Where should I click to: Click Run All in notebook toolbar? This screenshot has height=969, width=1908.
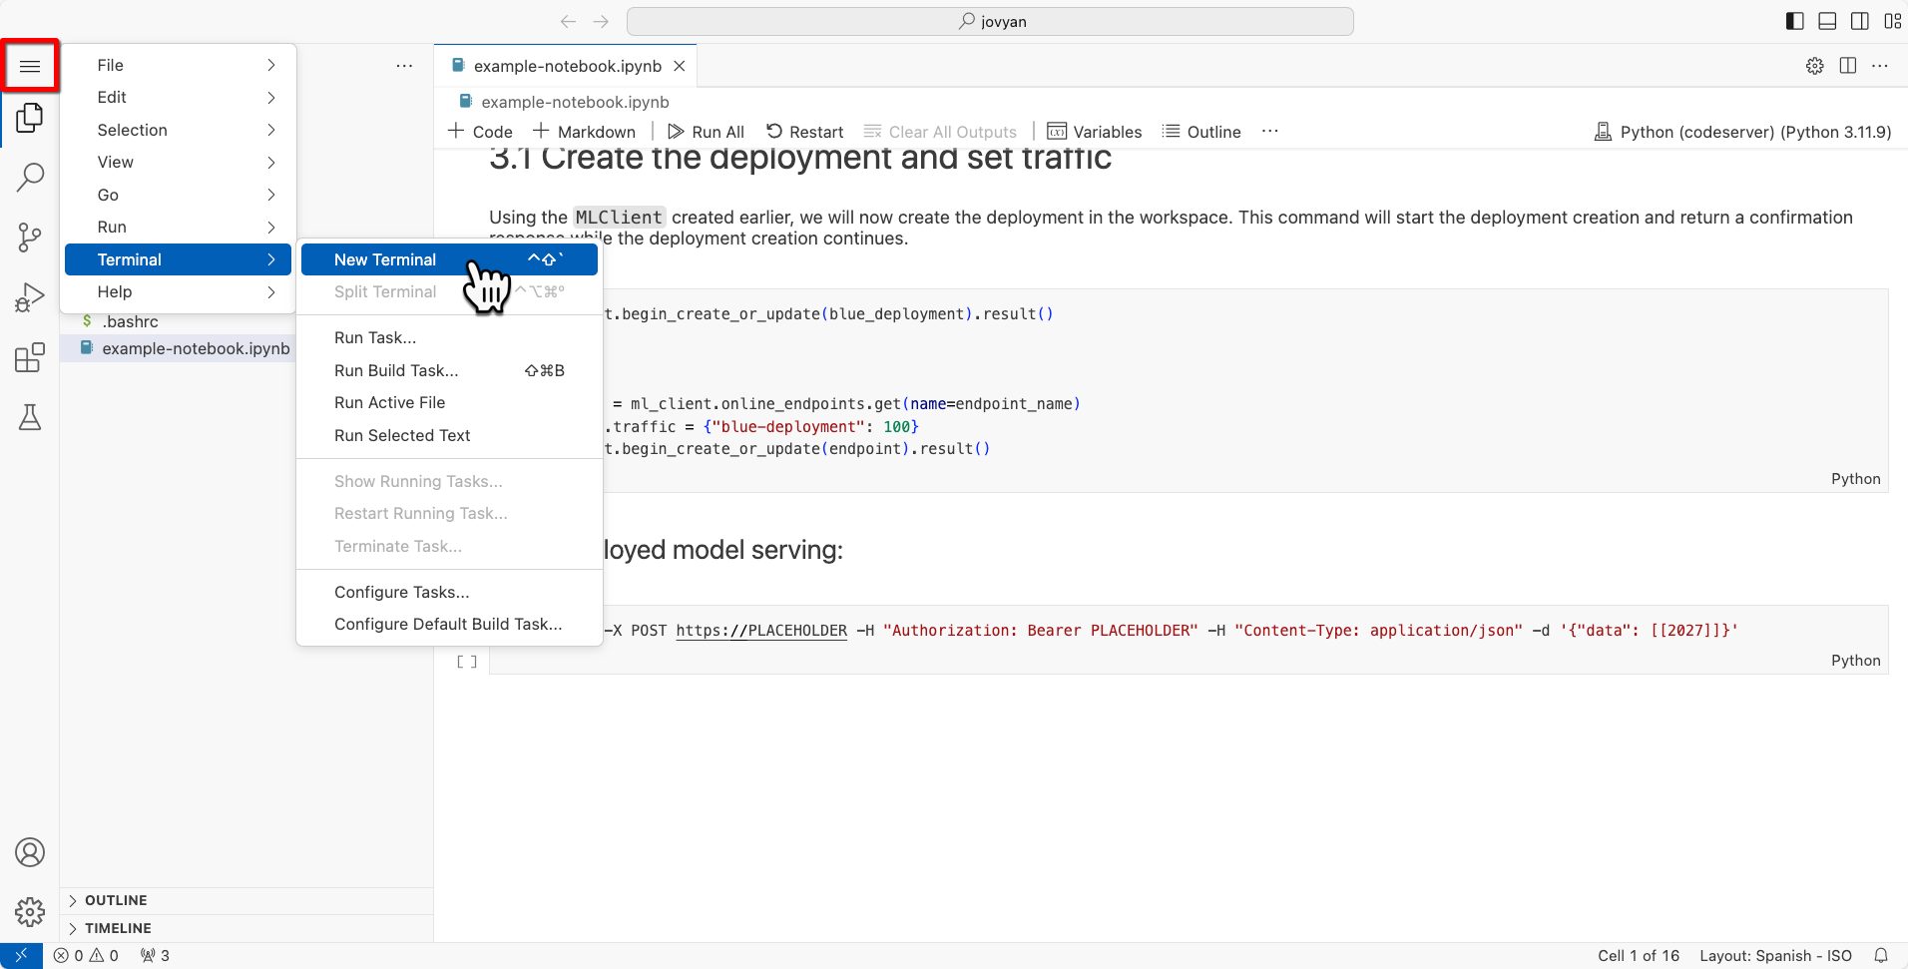coord(706,132)
